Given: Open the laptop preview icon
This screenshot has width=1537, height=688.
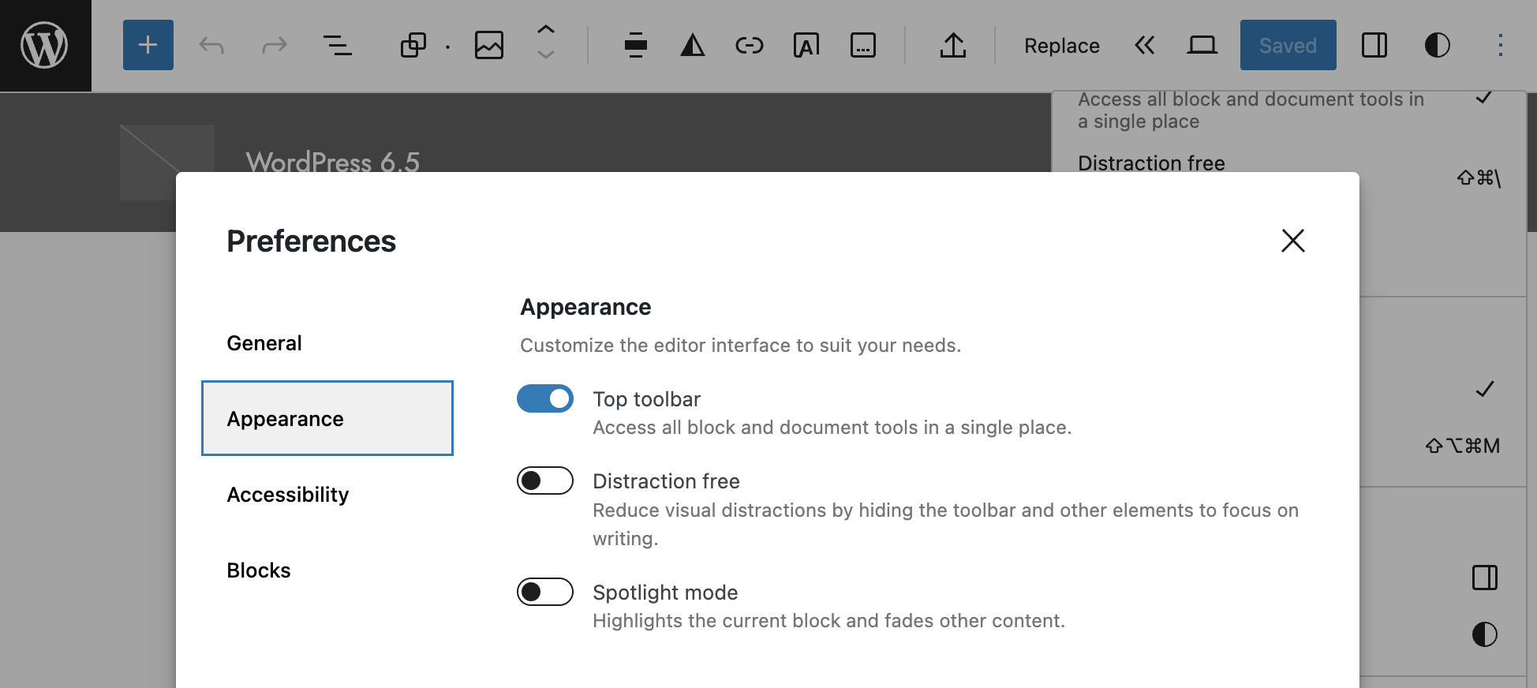Looking at the screenshot, I should point(1202,46).
